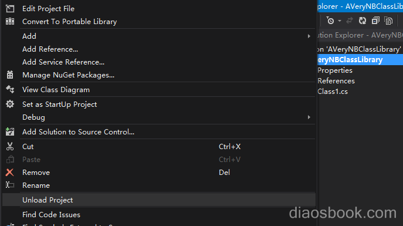
Task: Click the Sync with Active Document arrows icon
Action: point(350,21)
